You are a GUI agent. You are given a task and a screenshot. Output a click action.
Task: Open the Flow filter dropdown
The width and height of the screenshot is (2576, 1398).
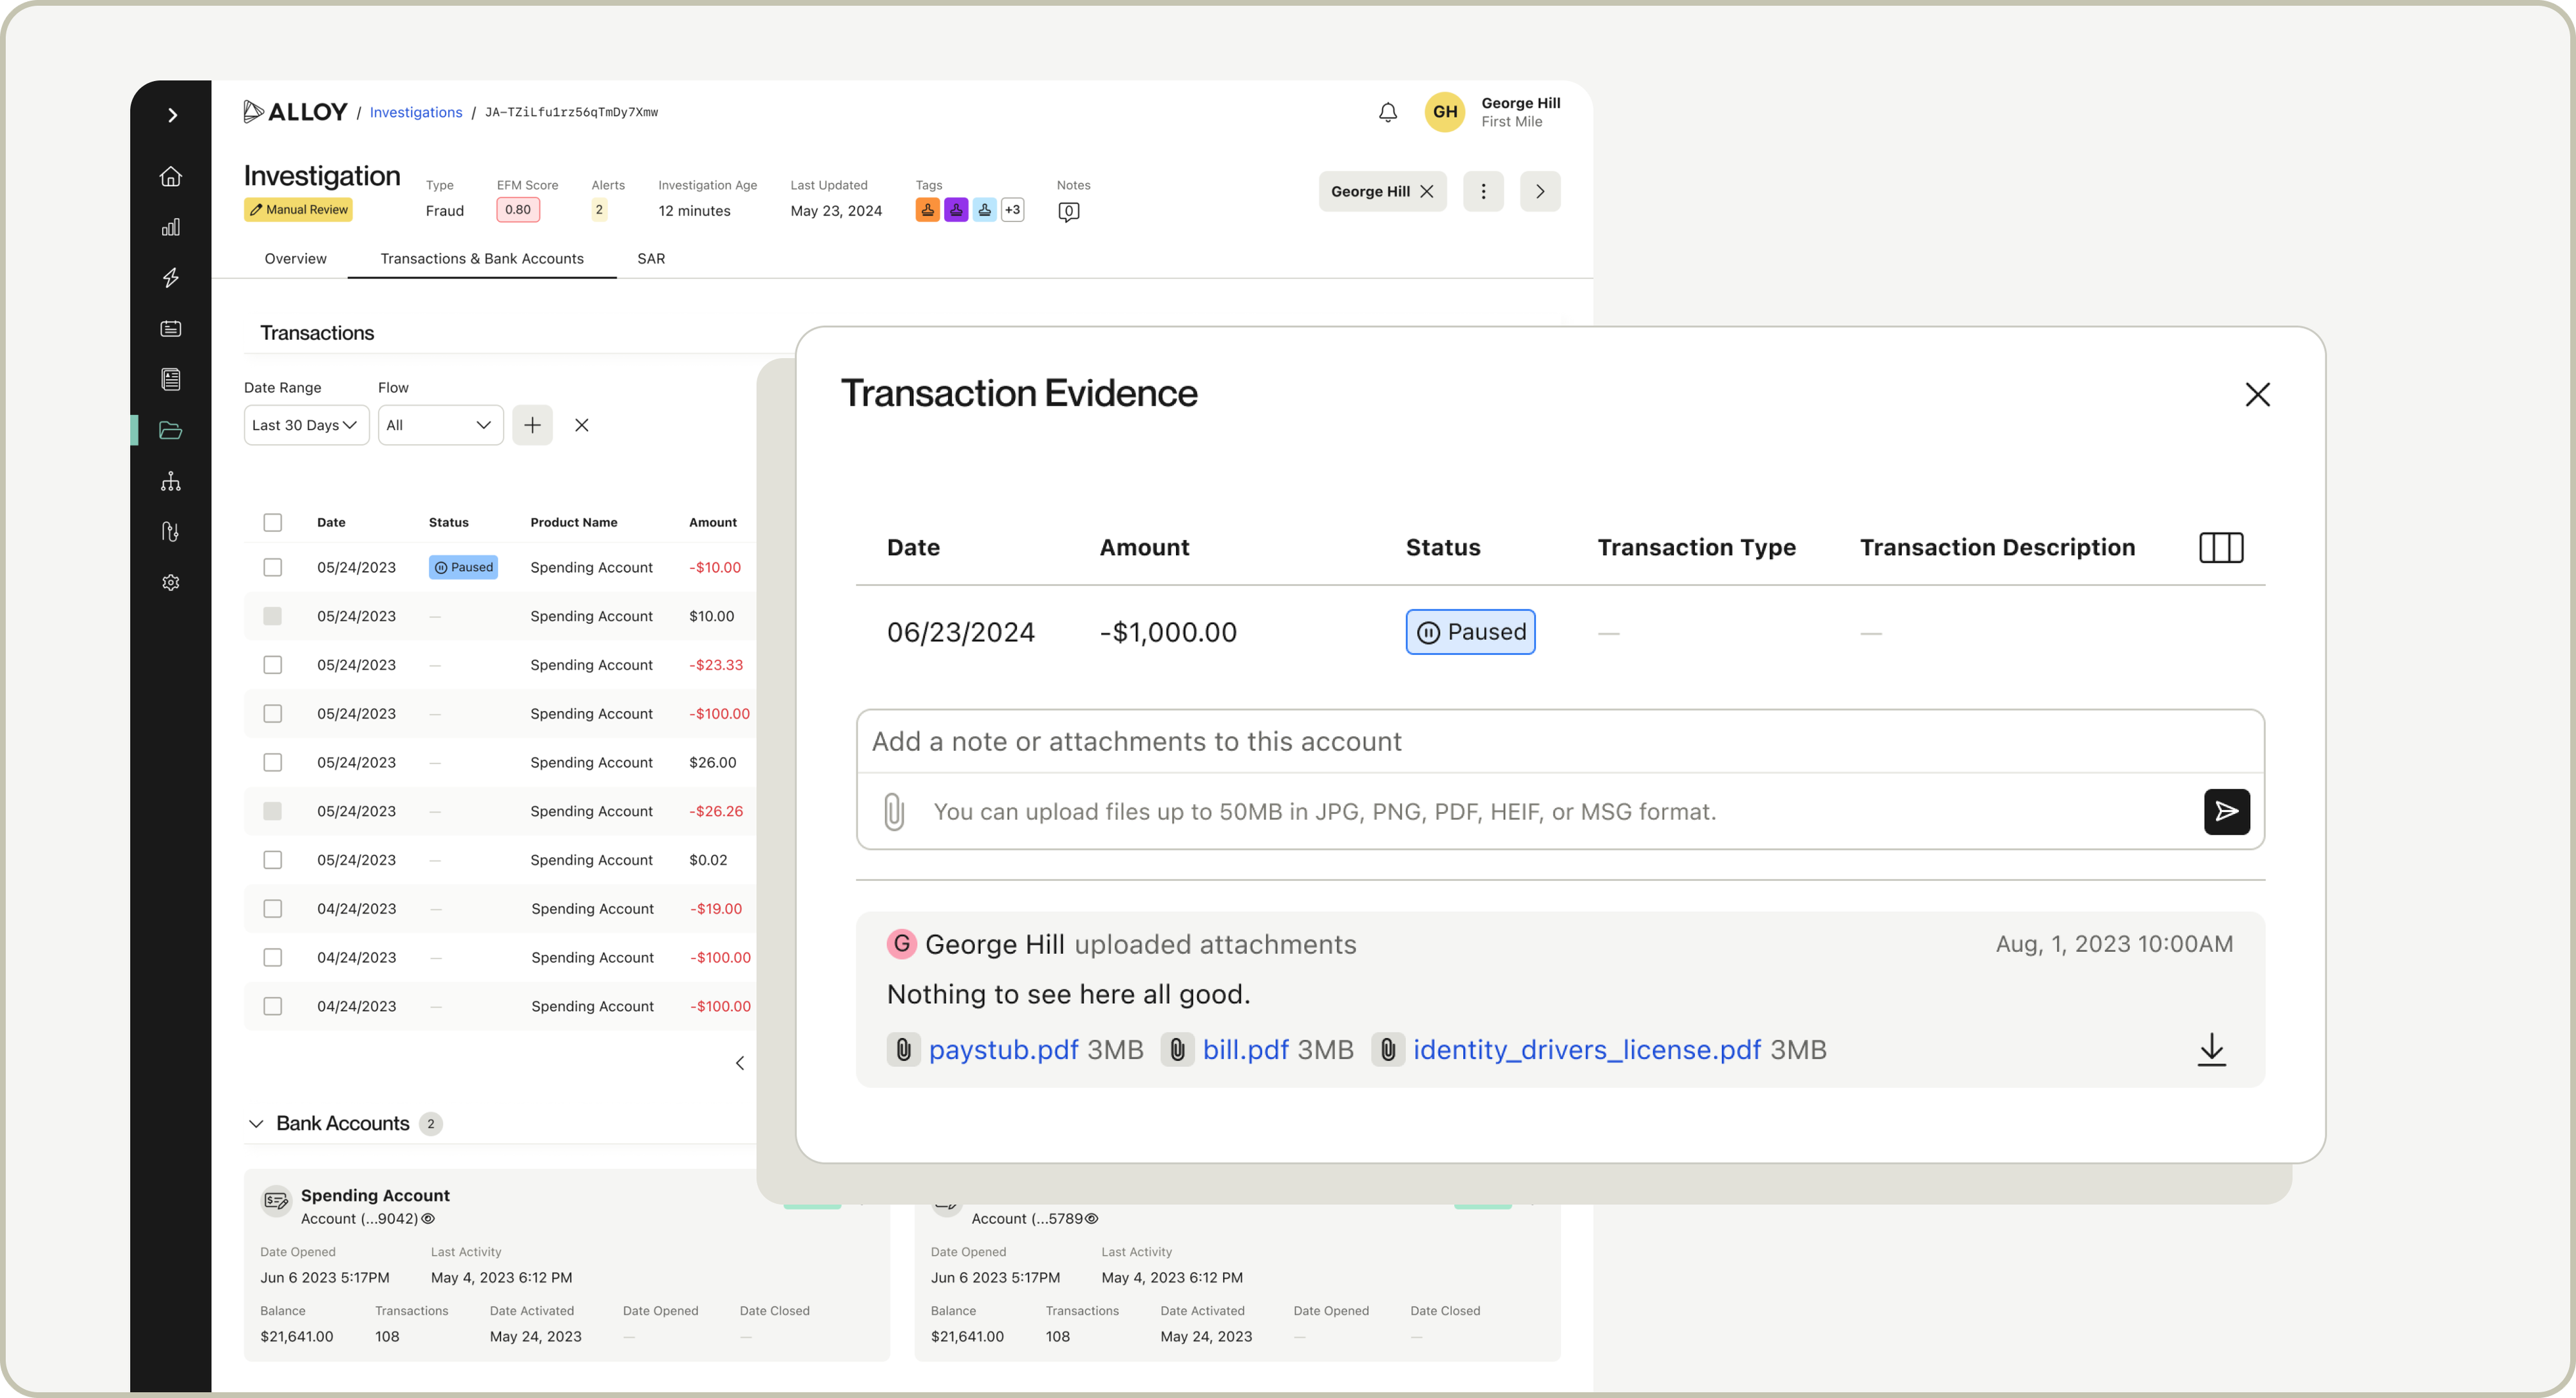point(440,425)
